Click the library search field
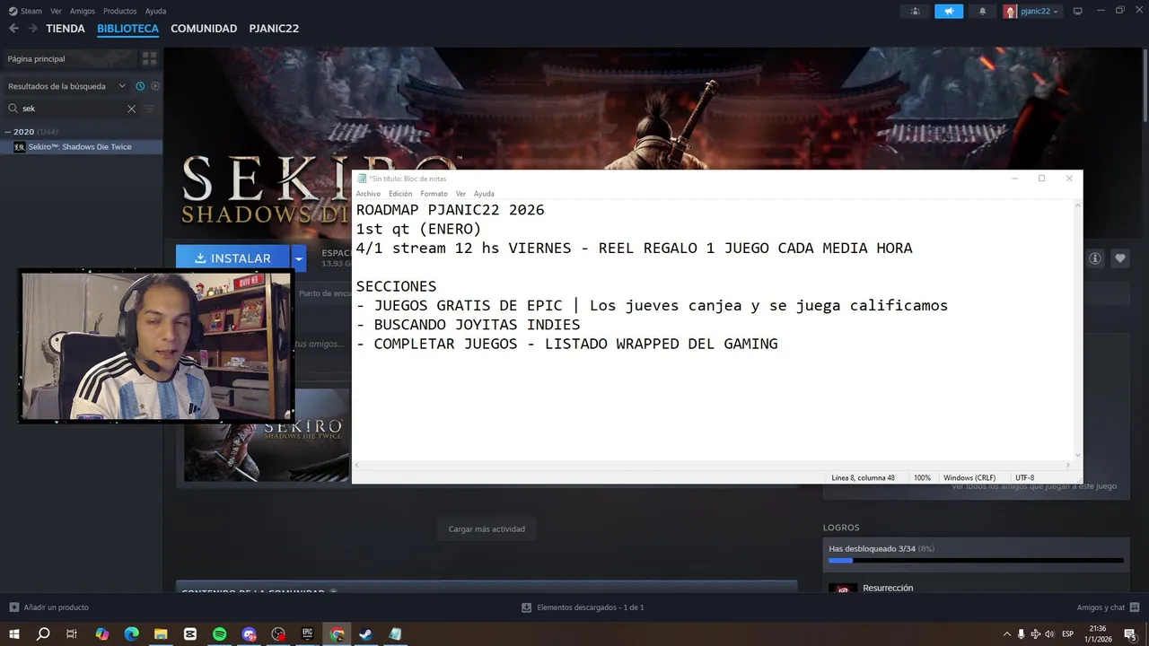The width and height of the screenshot is (1149, 646). point(70,109)
